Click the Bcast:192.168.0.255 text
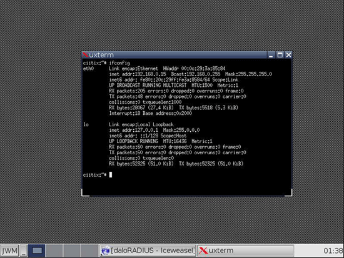This screenshot has height=258, width=344. [196, 74]
